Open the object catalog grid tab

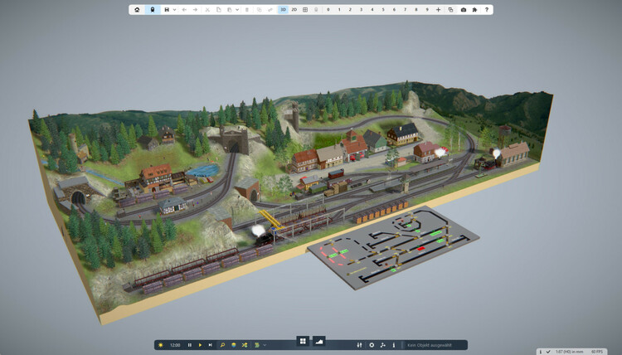pyautogui.click(x=304, y=341)
